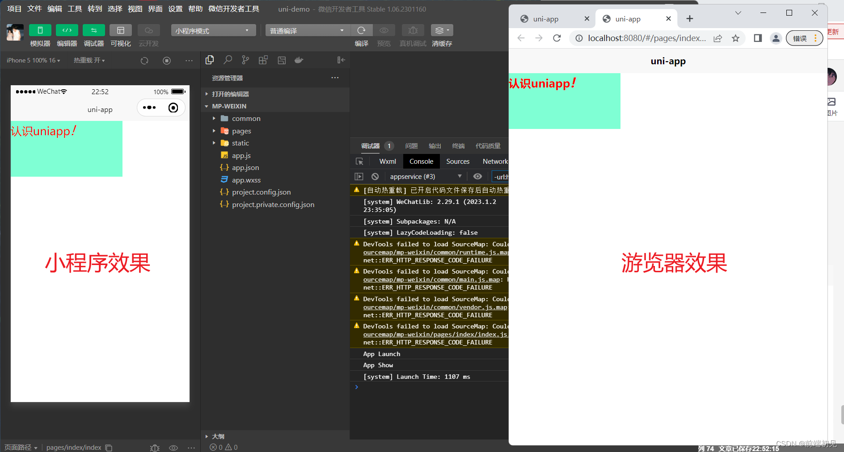This screenshot has height=452, width=844.
Task: Open the Sources devtools tab
Action: click(x=458, y=162)
